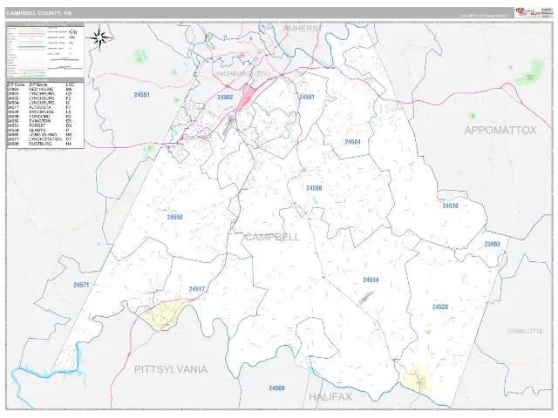Click the 24528 ZIP code label
The width and height of the screenshot is (558, 418).
[x=440, y=307]
